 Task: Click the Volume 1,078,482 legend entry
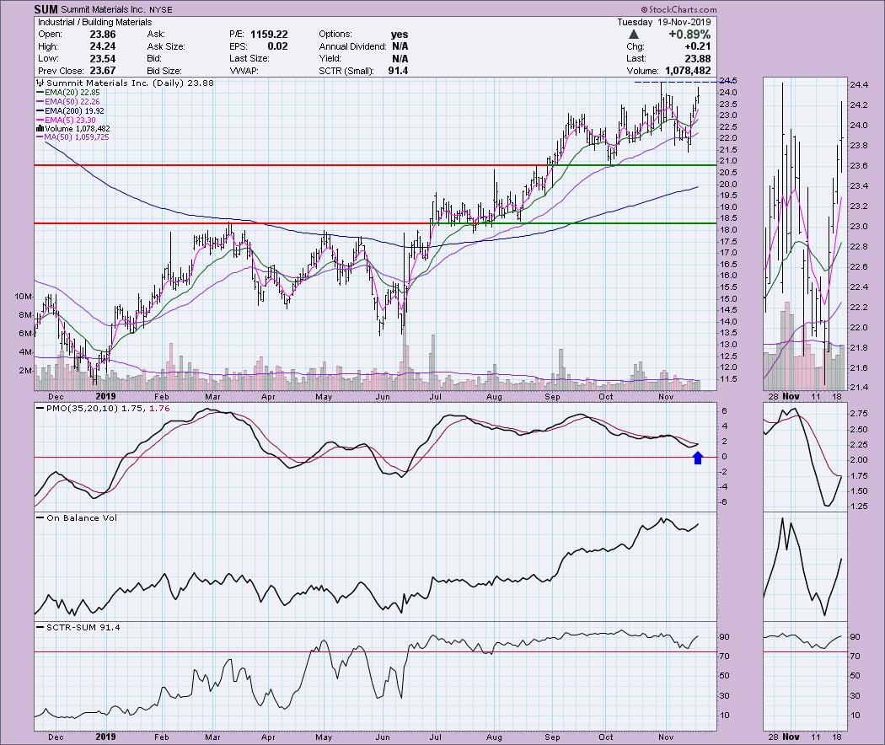coord(72,129)
